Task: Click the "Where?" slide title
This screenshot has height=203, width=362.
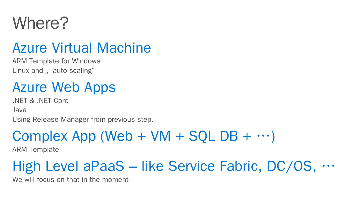Action: click(40, 23)
